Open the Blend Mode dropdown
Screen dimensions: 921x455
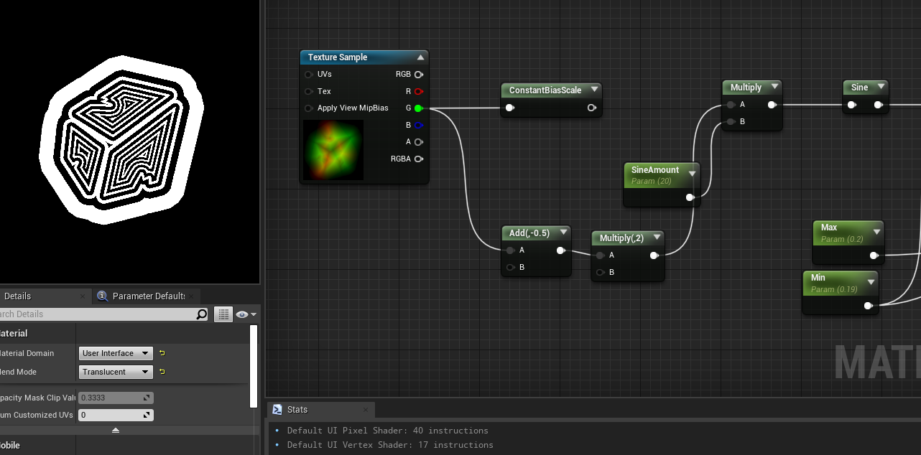115,372
